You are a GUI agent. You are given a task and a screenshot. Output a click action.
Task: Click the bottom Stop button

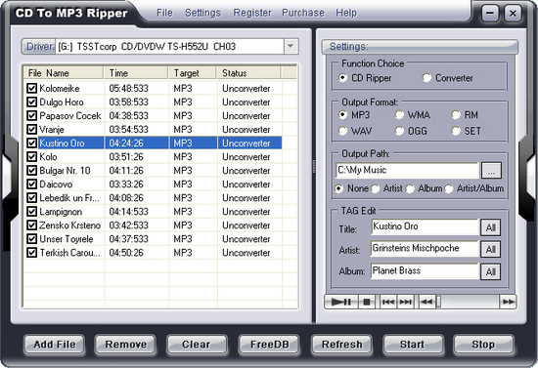pos(483,345)
